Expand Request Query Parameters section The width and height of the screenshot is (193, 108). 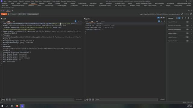tap(180, 26)
